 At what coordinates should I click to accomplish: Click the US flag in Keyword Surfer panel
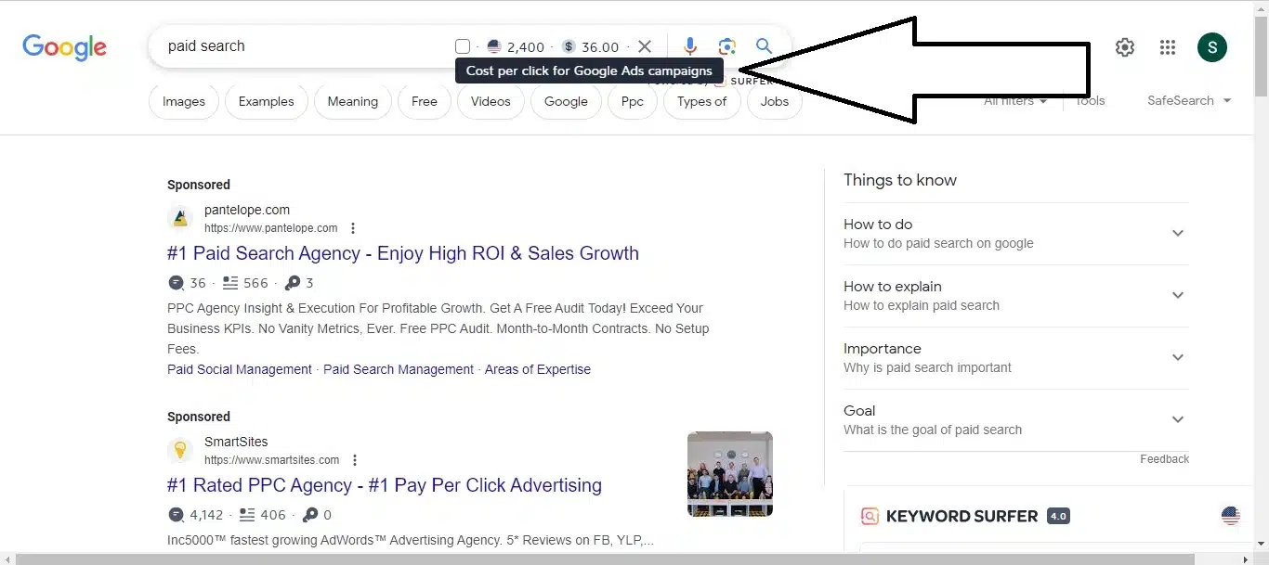pyautogui.click(x=1231, y=516)
